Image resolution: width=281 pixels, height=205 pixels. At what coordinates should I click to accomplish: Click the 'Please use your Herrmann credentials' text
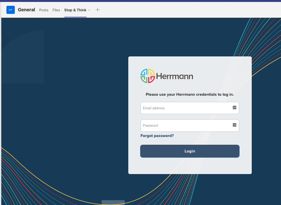[190, 94]
